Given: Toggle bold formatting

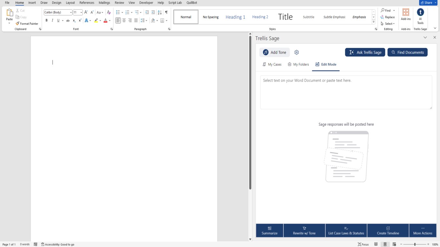Looking at the screenshot, I should tap(46, 21).
